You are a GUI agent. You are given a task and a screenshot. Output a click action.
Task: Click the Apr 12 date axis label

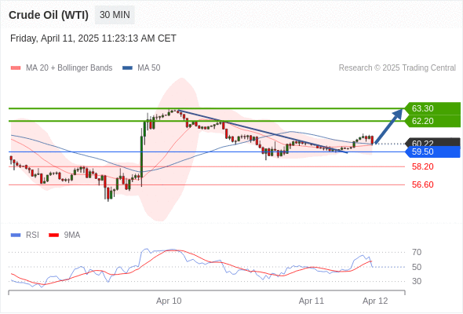pyautogui.click(x=375, y=301)
